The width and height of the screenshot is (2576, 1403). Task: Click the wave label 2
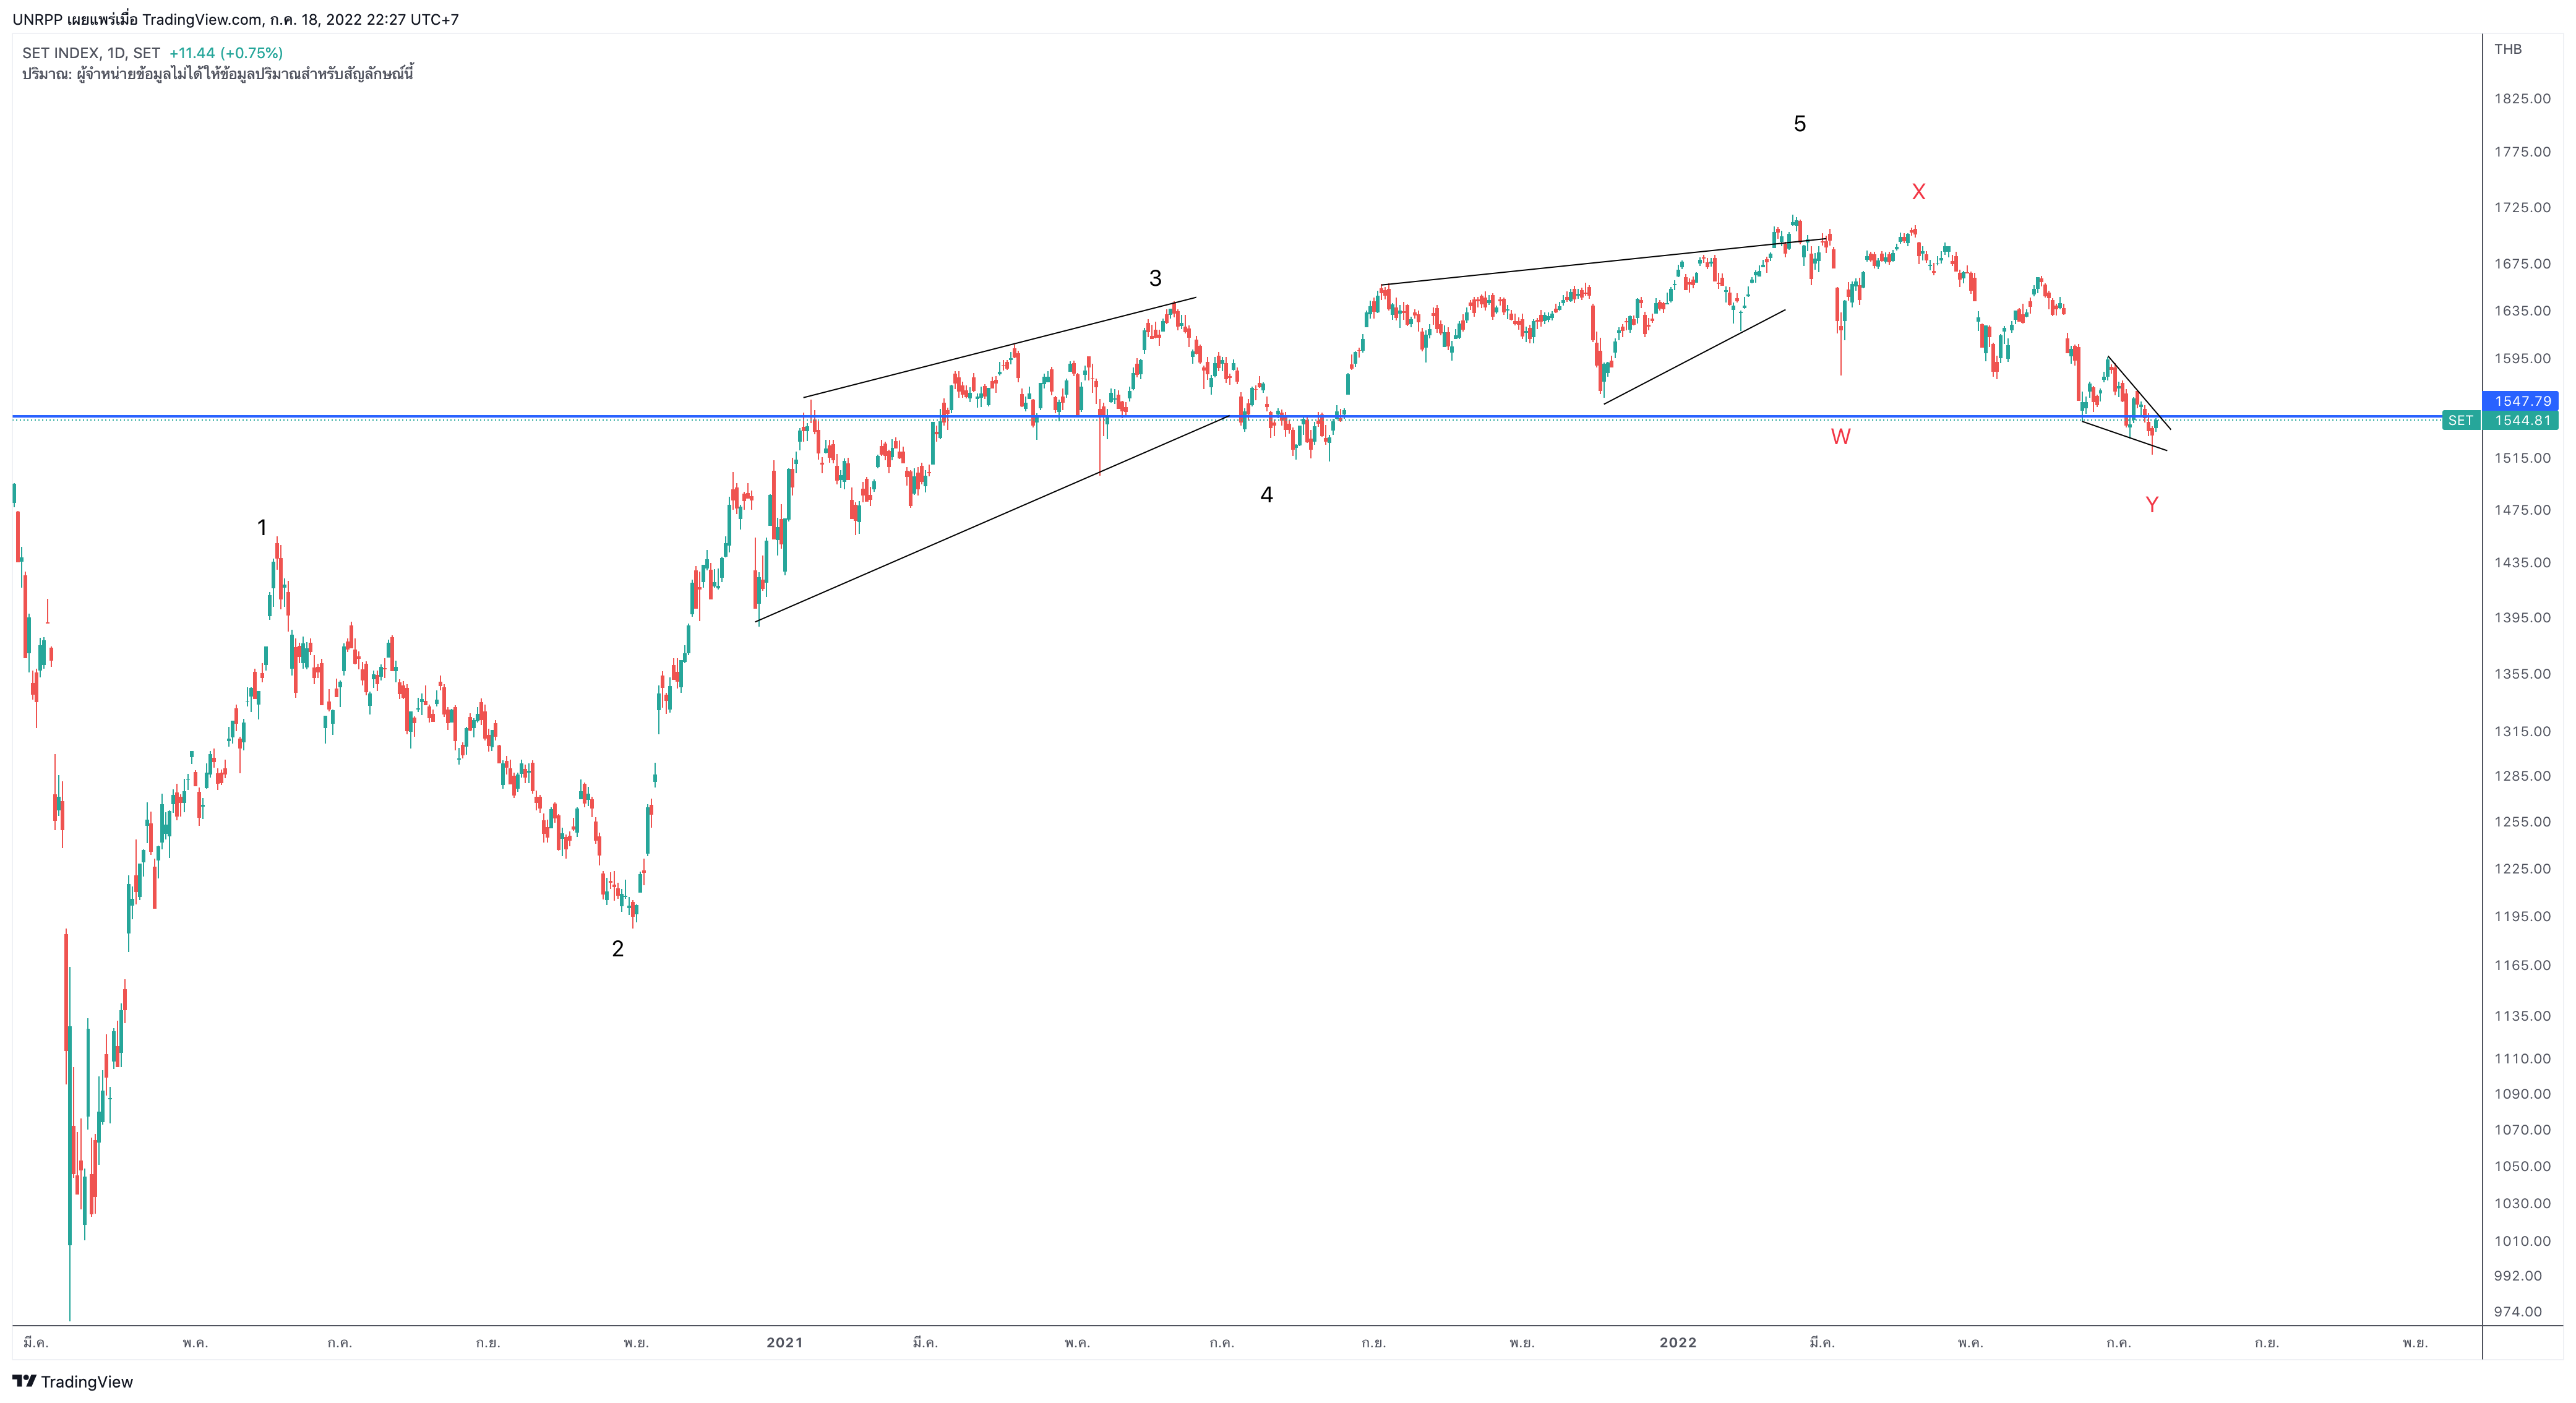pyautogui.click(x=618, y=948)
